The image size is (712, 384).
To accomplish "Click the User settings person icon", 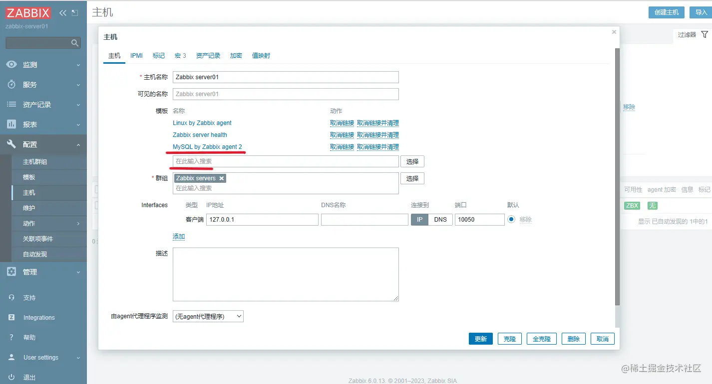I will [x=11, y=357].
